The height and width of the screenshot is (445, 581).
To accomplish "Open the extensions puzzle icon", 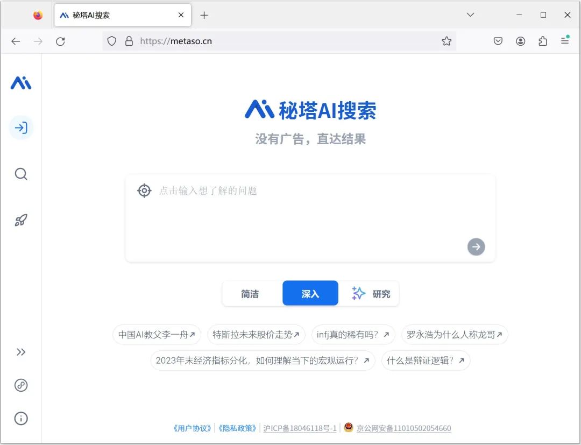I will point(543,41).
